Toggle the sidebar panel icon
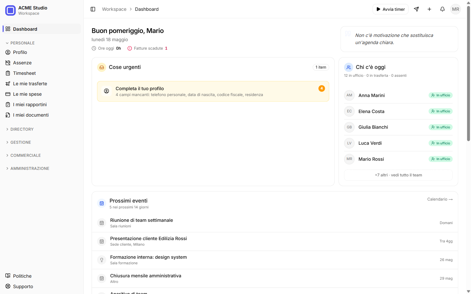 click(x=93, y=9)
